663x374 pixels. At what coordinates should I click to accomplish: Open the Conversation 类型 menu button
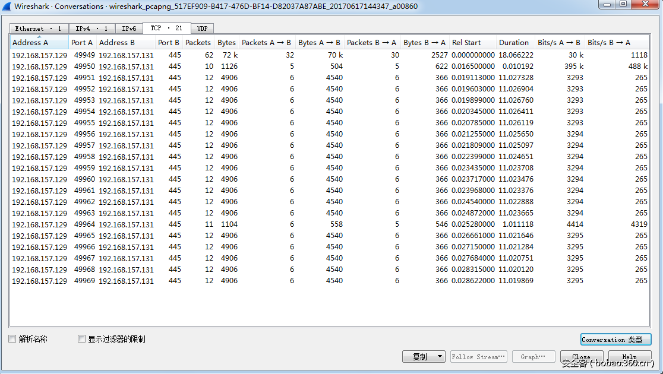point(615,340)
